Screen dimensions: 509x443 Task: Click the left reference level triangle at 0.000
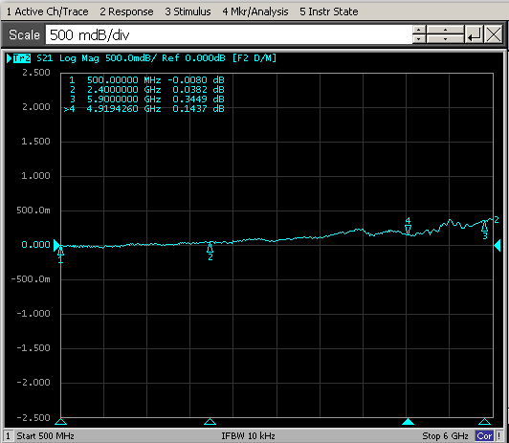[x=56, y=245]
